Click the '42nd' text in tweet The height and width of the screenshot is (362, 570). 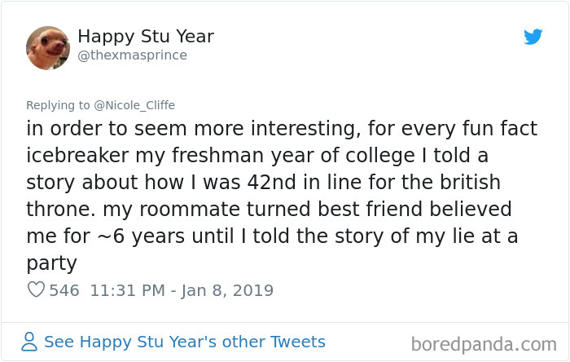click(274, 183)
